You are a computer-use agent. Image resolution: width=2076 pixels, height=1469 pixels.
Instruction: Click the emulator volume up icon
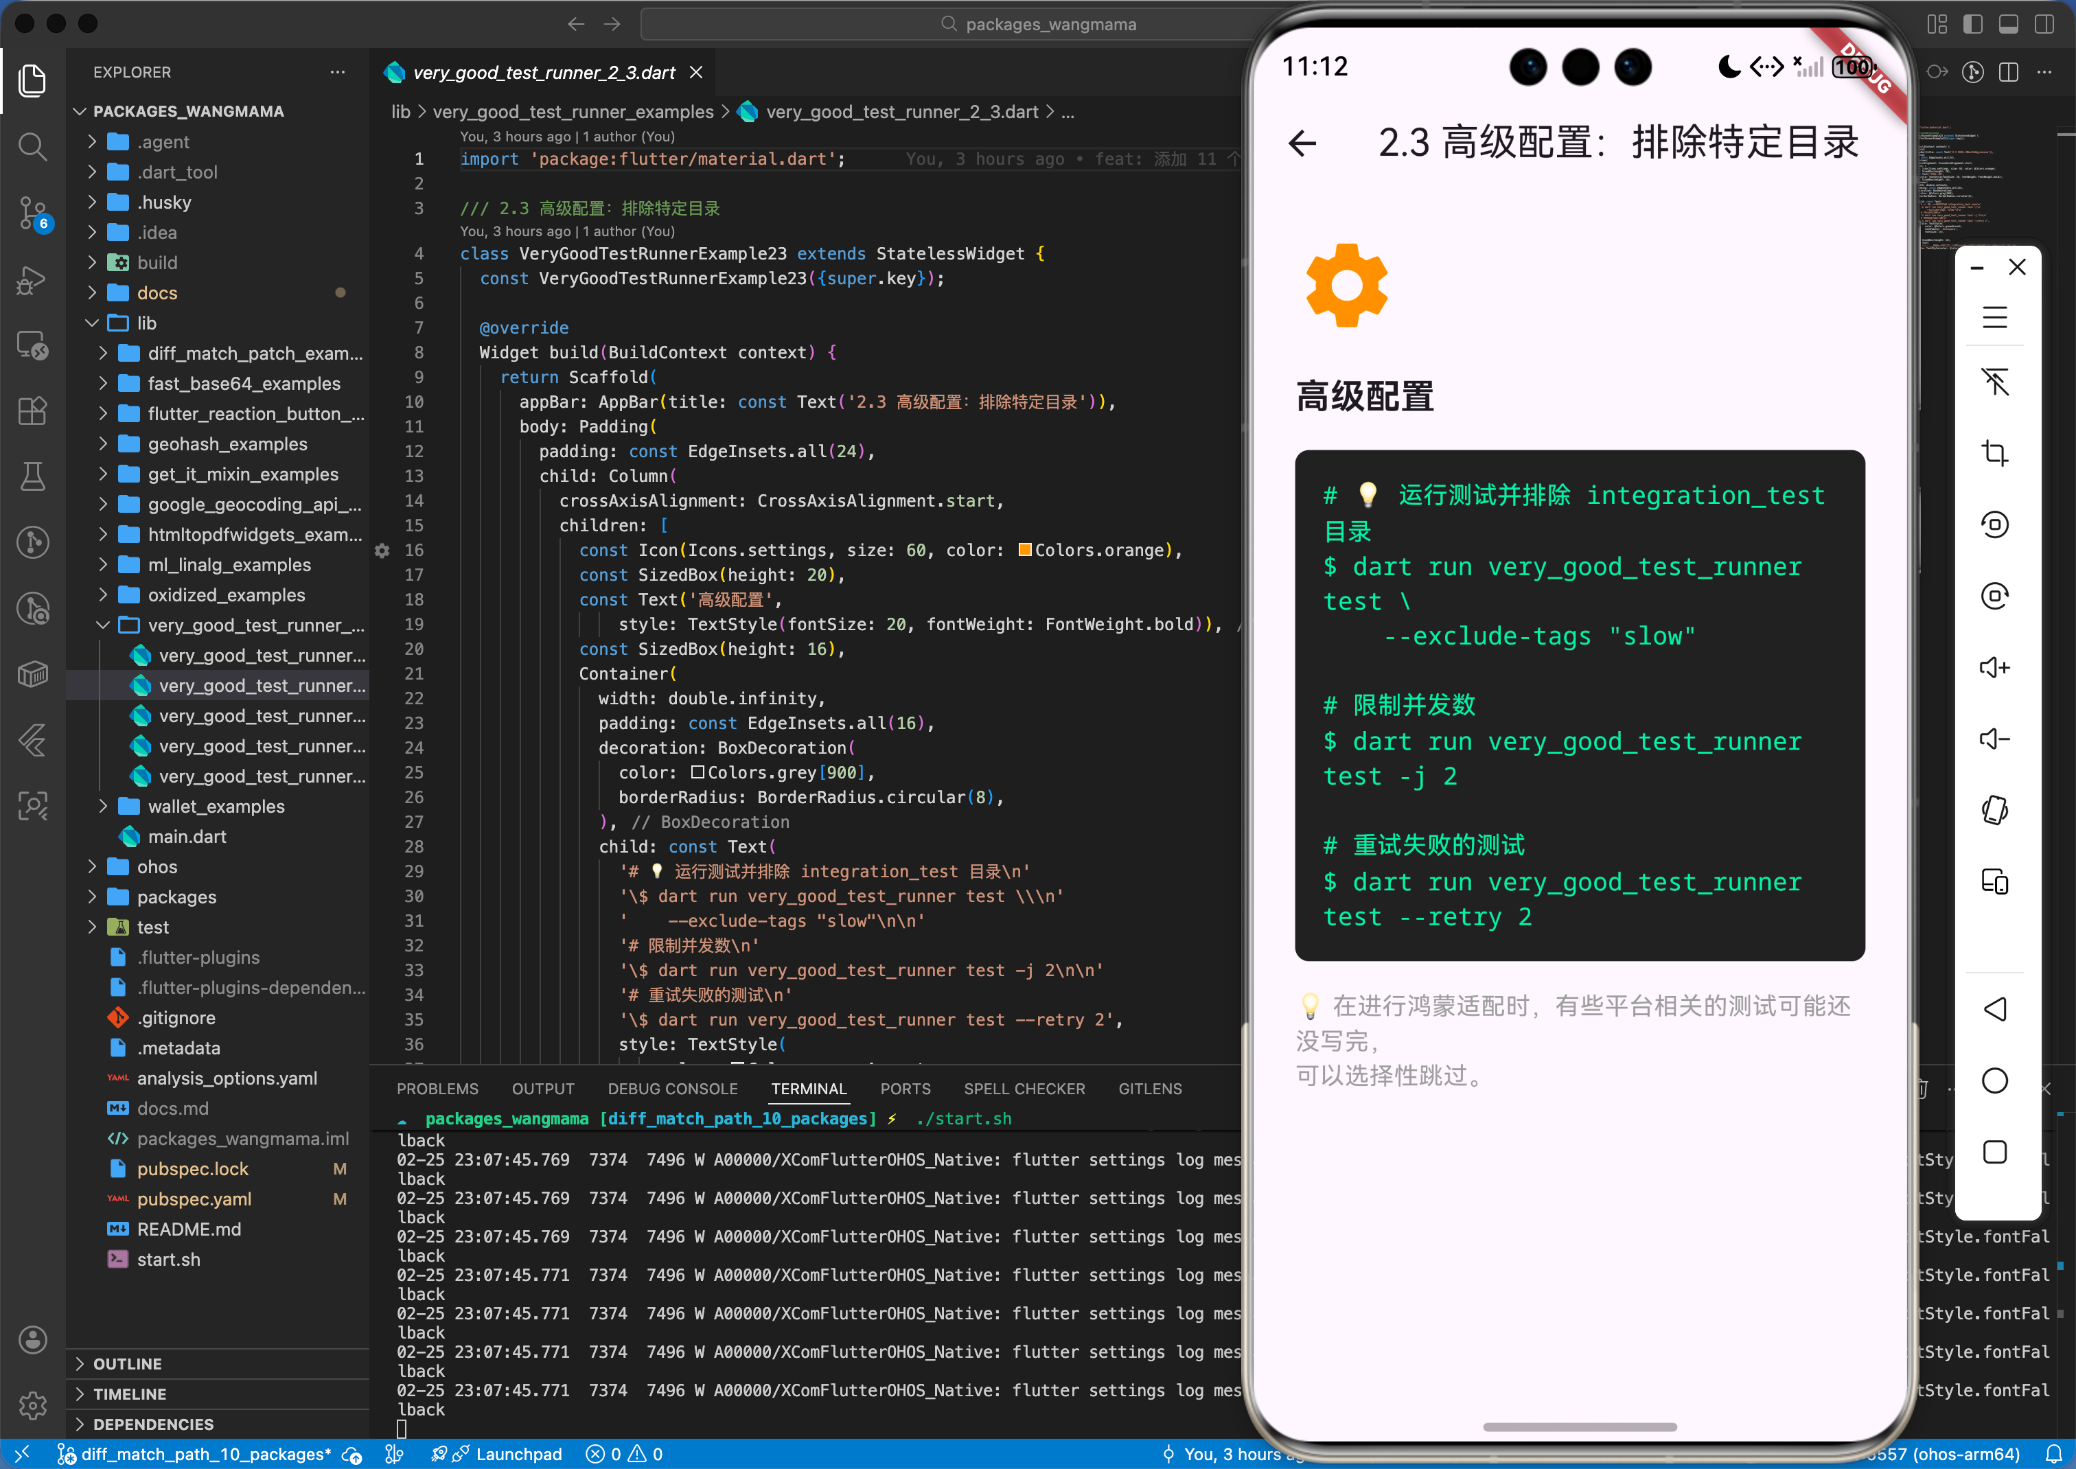1994,667
